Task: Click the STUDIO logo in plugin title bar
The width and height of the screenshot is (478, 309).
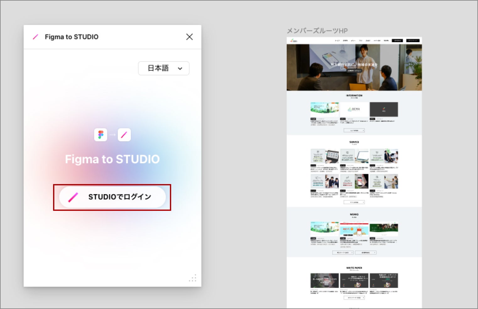Action: pyautogui.click(x=35, y=37)
